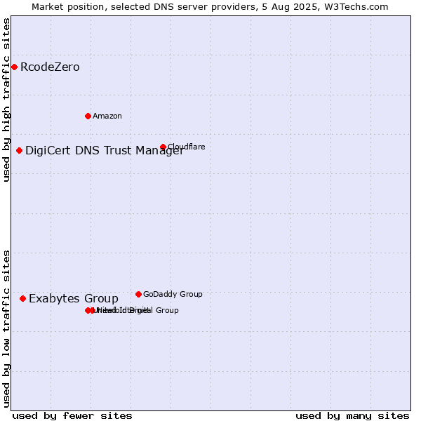Click the Amazon label
Image resolution: width=421 pixels, height=421 pixels.
(107, 116)
